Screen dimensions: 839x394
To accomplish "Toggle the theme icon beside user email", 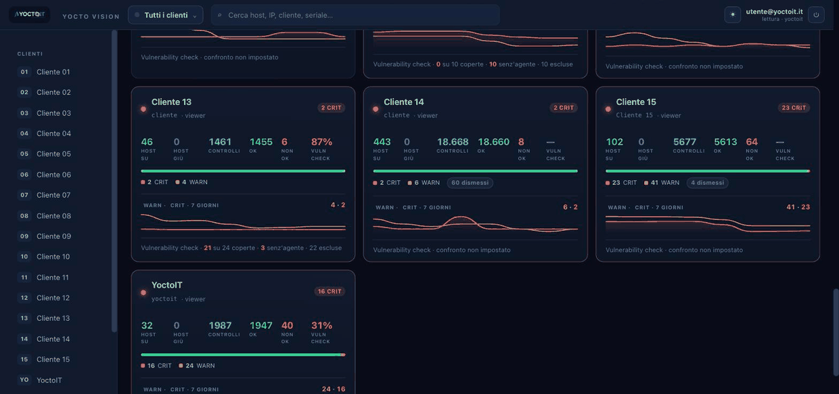I will pyautogui.click(x=733, y=15).
